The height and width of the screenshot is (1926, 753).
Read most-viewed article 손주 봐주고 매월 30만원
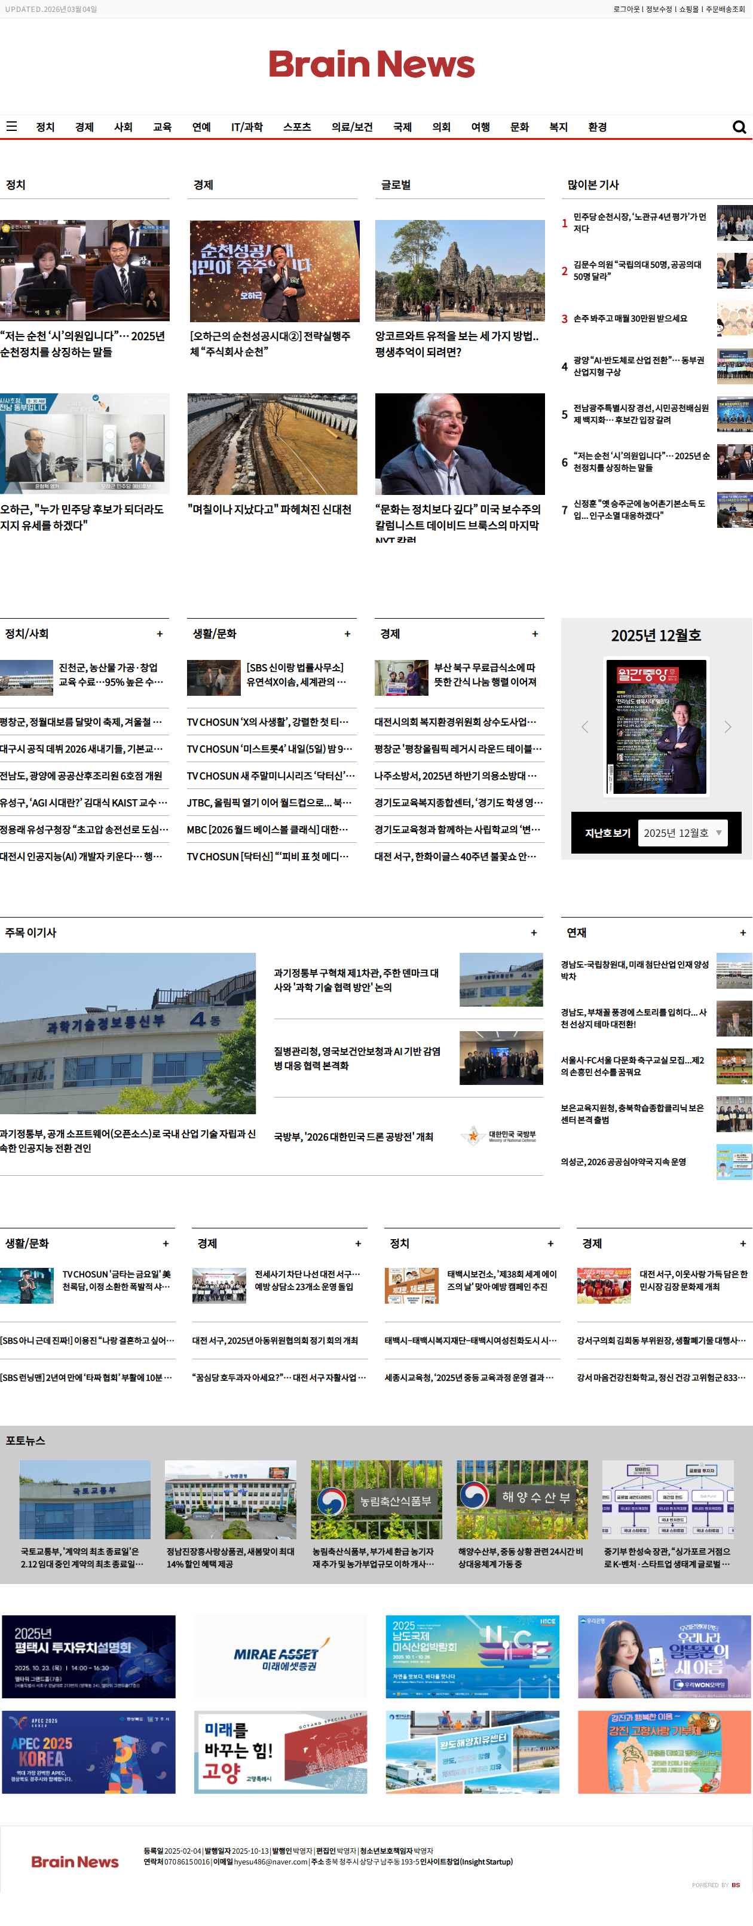click(x=630, y=319)
